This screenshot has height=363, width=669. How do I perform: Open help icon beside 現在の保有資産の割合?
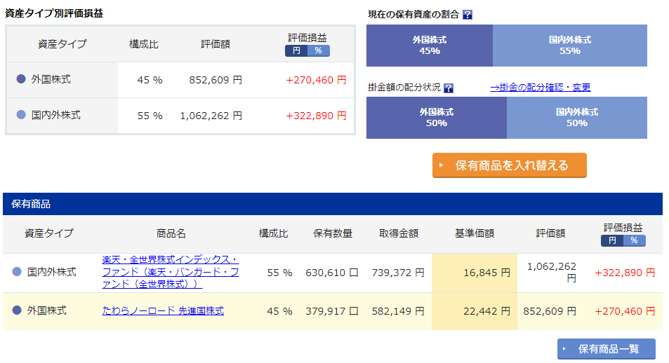click(468, 15)
